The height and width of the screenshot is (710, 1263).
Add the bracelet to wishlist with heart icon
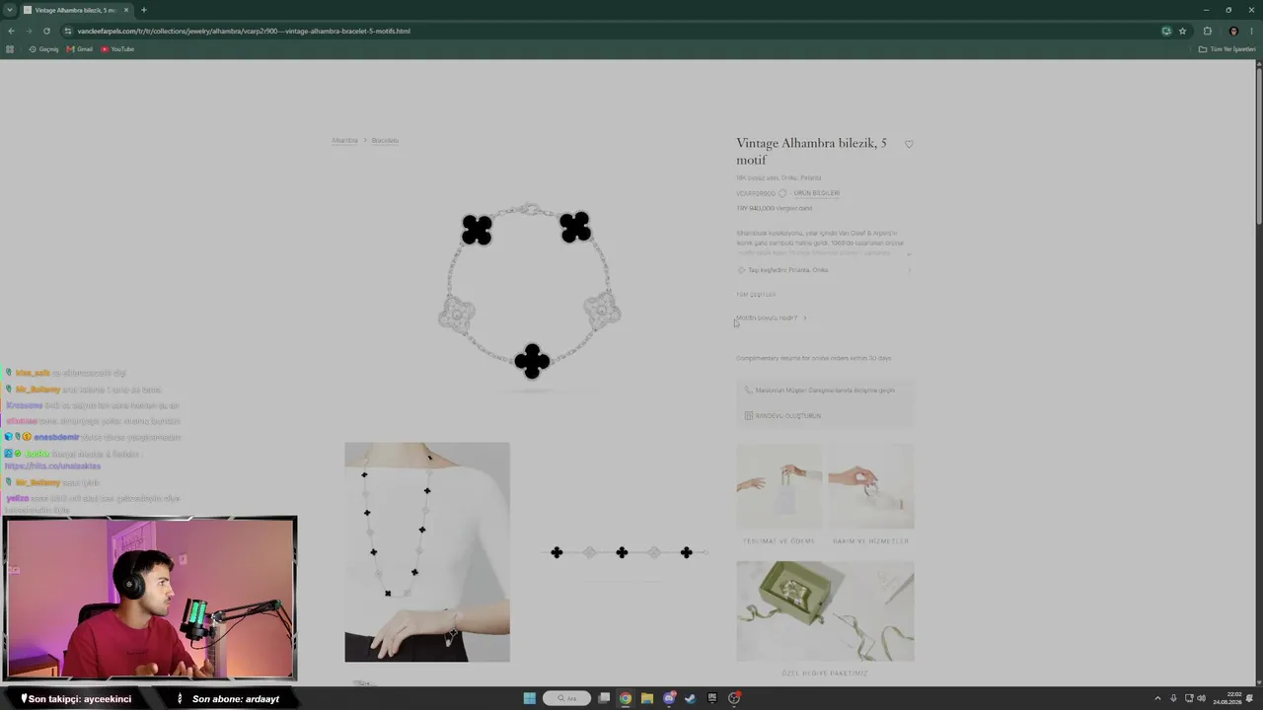click(x=909, y=144)
